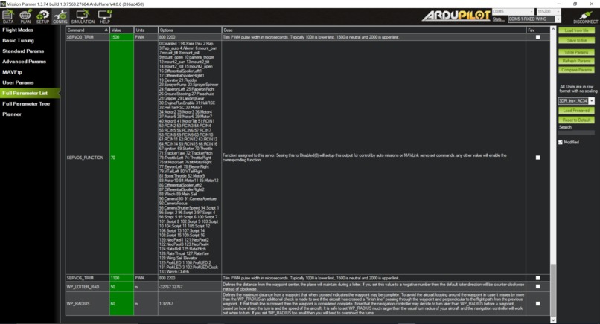Uncheck the Modified filter checkbox
Viewport: 600px width, 324px height.
(561, 142)
